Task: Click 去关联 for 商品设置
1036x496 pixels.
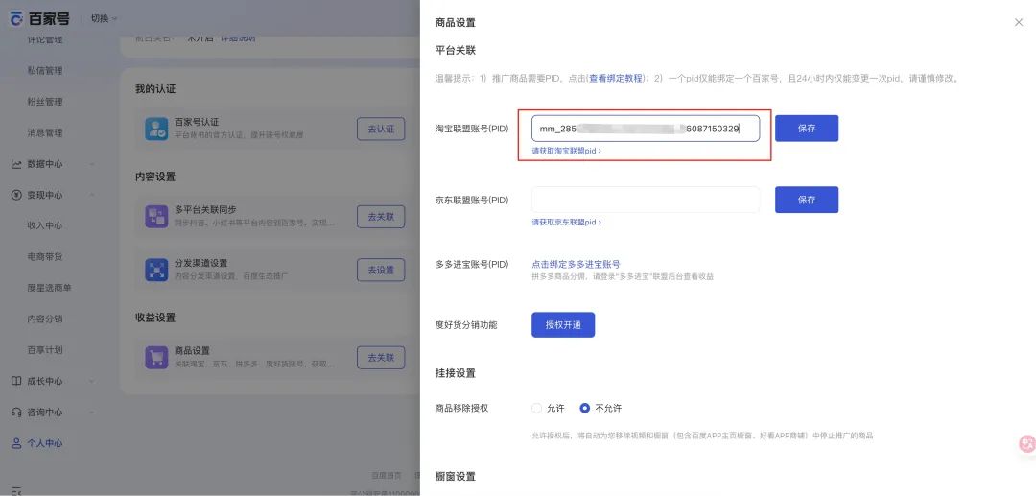Action: [381, 357]
